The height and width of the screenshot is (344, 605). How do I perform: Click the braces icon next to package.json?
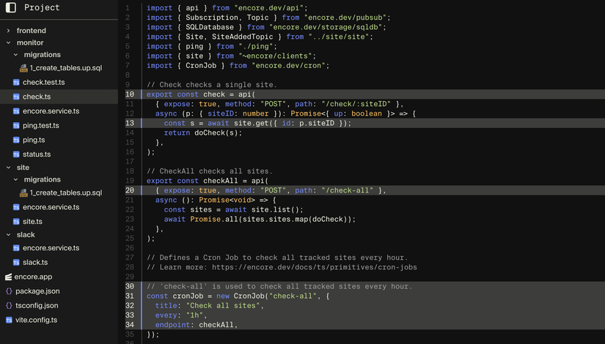(9, 291)
